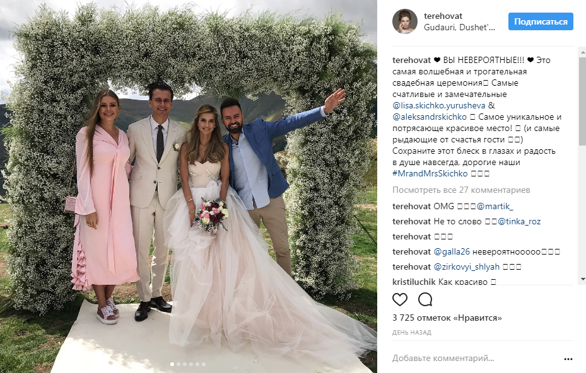Like the post with the heart icon

coord(399,299)
